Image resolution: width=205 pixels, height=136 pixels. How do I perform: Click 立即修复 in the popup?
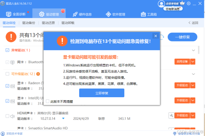(102, 93)
